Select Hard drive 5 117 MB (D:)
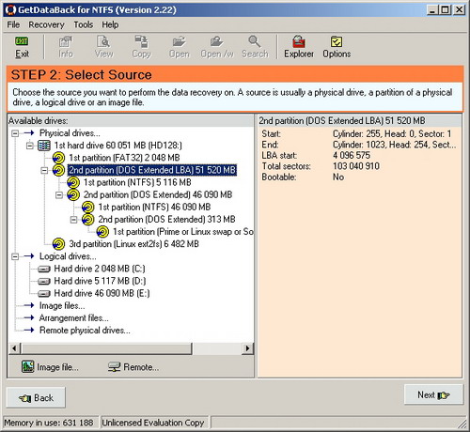Viewport: 470px width, 432px height. click(x=100, y=281)
